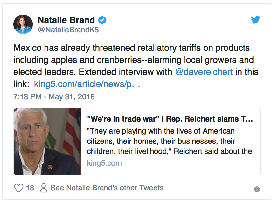Click the Natalie Brand display name
This screenshot has height=205, width=278.
(x=66, y=20)
